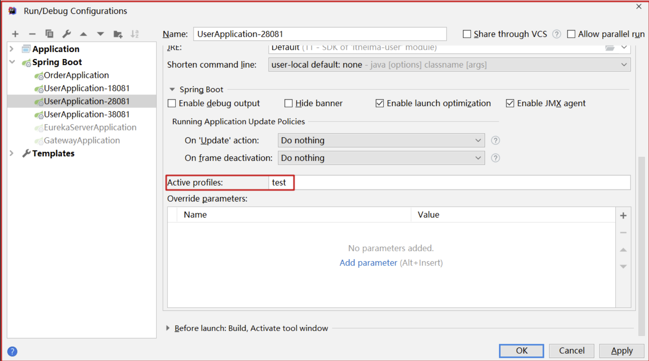Create new folder for configurations
Viewport: 649px width, 361px height.
pos(118,34)
